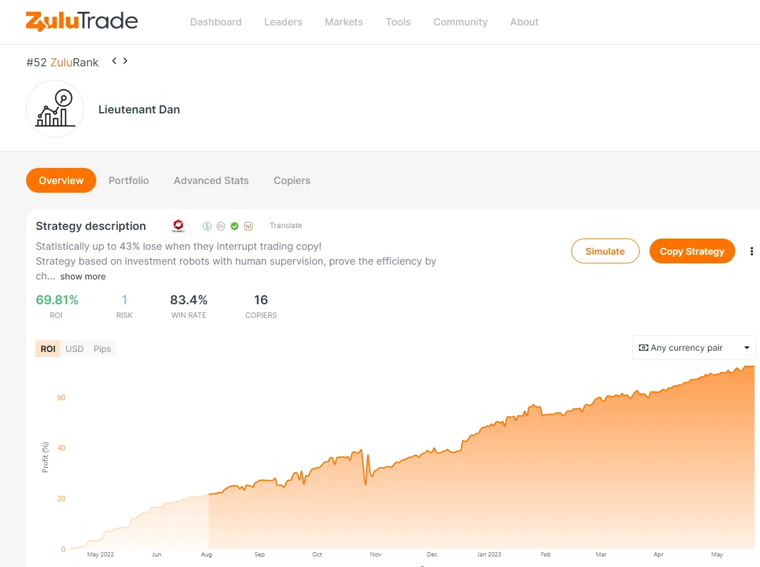Go to next ranked leader arrow
Image resolution: width=760 pixels, height=567 pixels.
point(125,61)
